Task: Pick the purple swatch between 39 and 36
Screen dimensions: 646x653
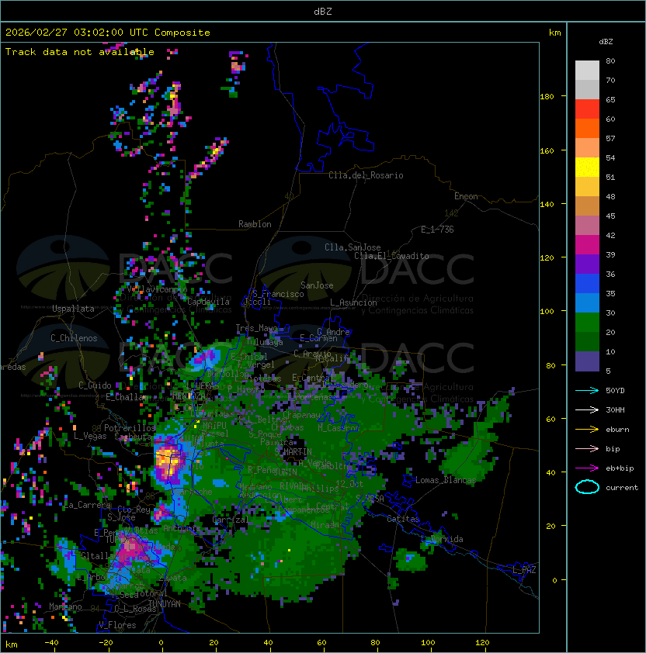Action: (x=587, y=264)
